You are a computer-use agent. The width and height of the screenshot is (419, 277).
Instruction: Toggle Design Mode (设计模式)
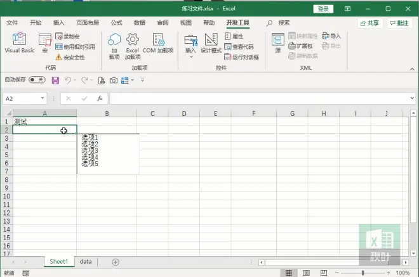211,42
